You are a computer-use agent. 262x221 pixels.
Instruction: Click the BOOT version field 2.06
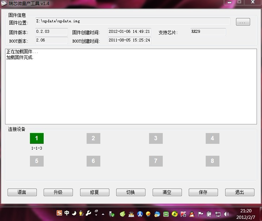(52, 40)
